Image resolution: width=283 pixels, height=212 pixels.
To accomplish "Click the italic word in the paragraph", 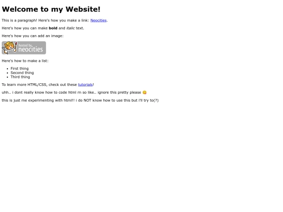I will 70,28.
